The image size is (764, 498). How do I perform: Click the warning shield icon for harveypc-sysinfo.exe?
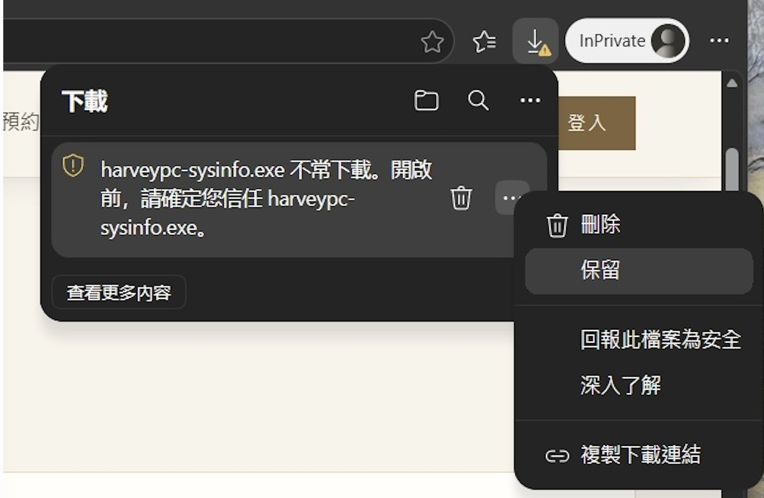pos(73,166)
